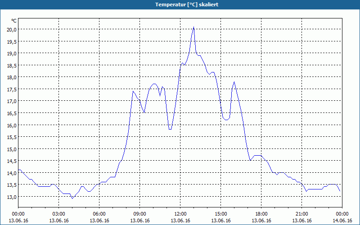The image size is (360, 225).
Task: Click the curve's lowest point near 04:00
Action: click(x=72, y=198)
